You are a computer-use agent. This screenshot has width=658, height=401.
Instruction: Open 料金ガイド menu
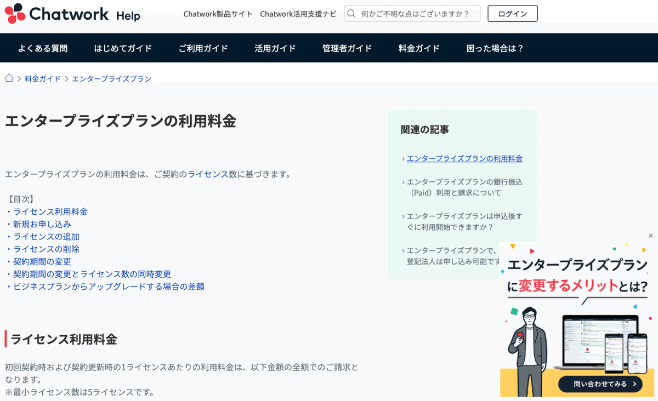coord(419,48)
